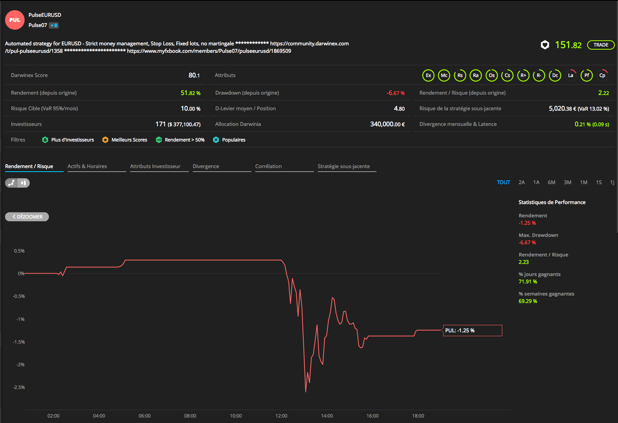Select the 1M time range
The image size is (618, 423).
click(584, 182)
